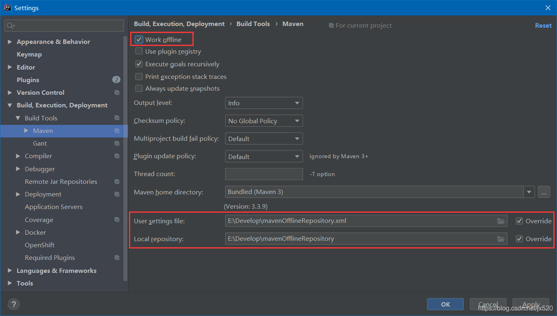Image resolution: width=557 pixels, height=316 pixels.
Task: Open Maven home directory dropdown arrow
Action: [x=529, y=192]
